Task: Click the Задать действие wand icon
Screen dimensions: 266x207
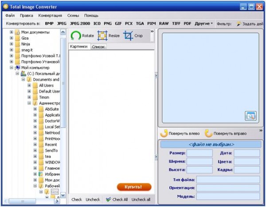Action: point(239,24)
